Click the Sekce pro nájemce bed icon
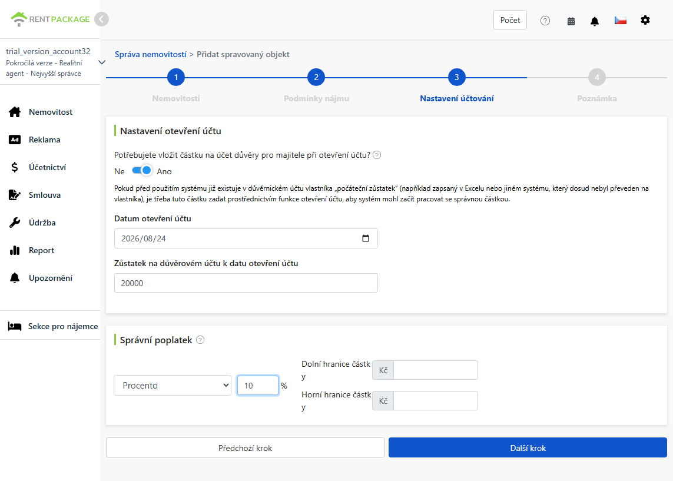This screenshot has width=673, height=481. click(x=15, y=327)
